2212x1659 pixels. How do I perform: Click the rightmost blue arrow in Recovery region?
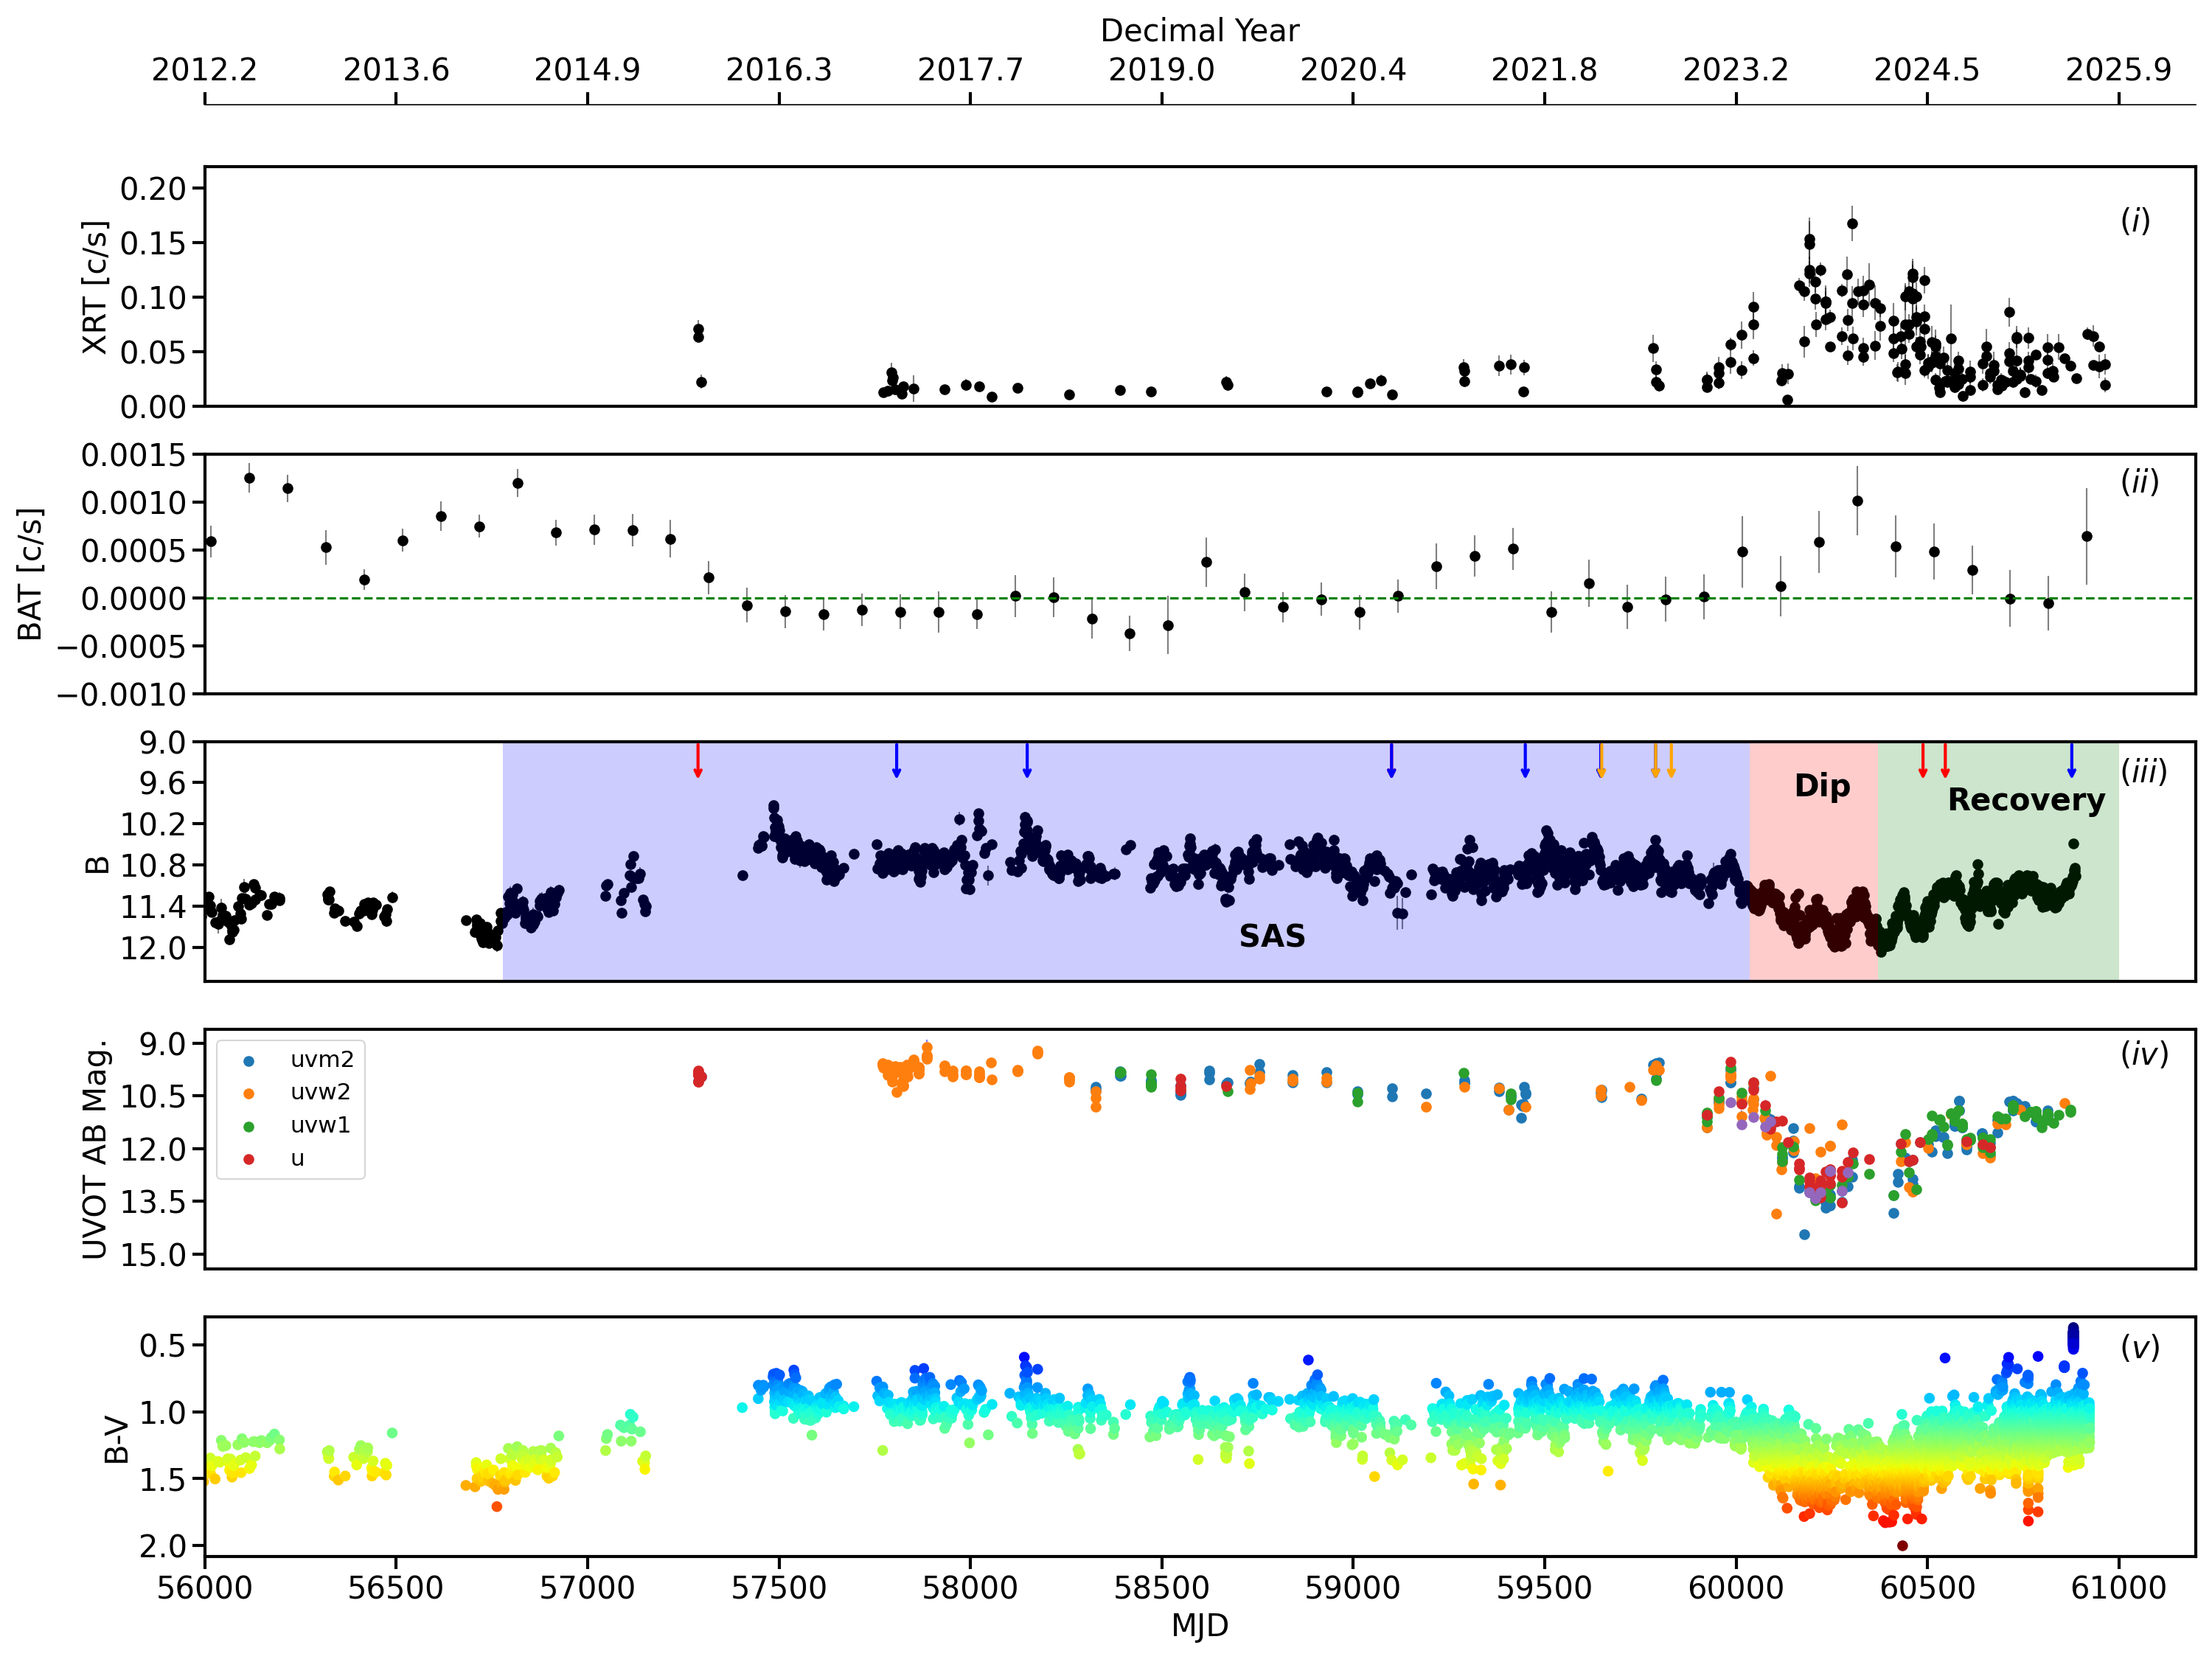pyautogui.click(x=2071, y=761)
